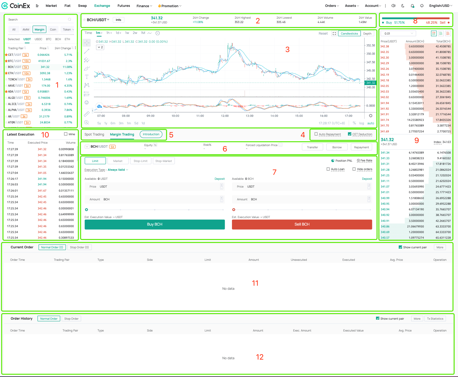Open the notifications bell
Viewport: 458px width, 377px height.
pyautogui.click(x=412, y=6)
